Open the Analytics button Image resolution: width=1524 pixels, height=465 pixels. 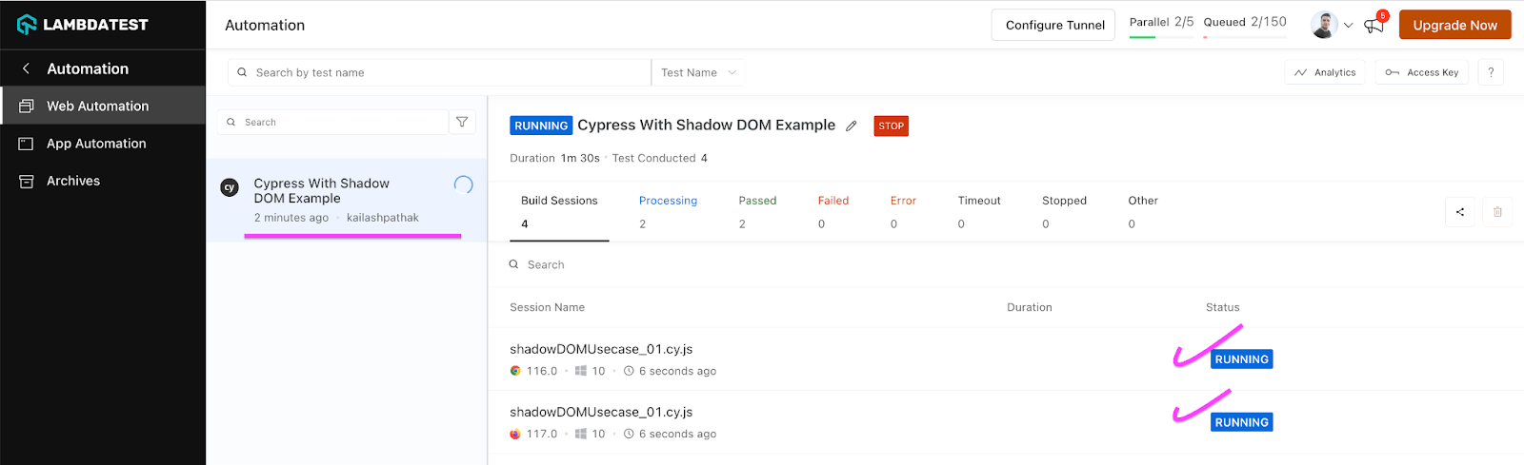pos(1325,72)
